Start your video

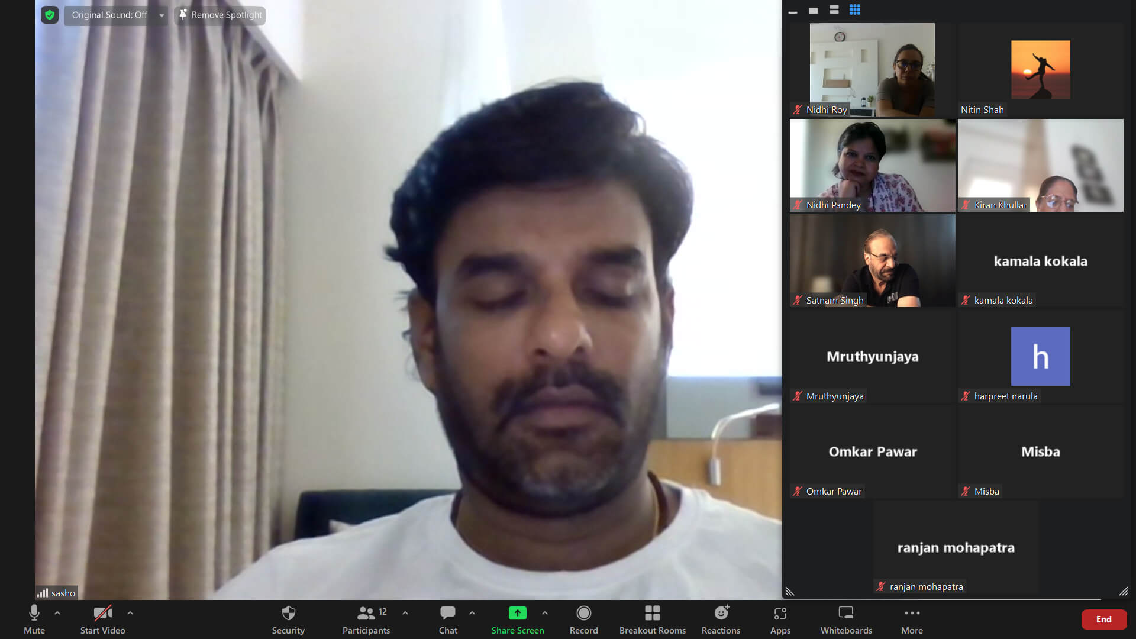102,619
